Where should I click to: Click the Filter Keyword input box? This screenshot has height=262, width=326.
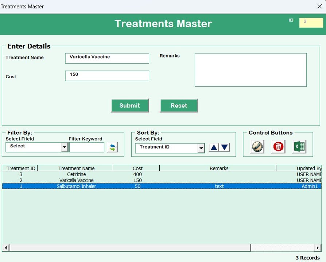tap(87, 147)
